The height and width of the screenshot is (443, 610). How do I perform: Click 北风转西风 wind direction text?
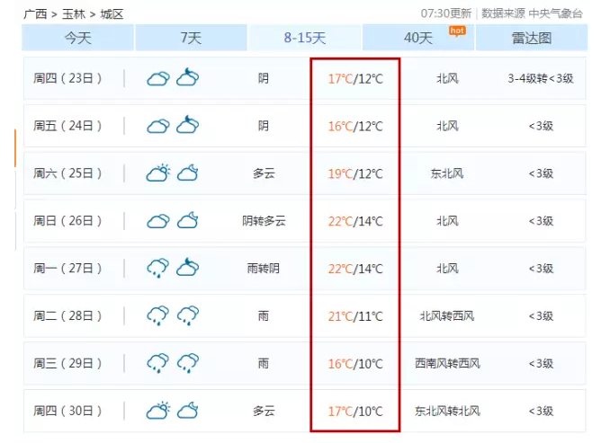pyautogui.click(x=447, y=316)
